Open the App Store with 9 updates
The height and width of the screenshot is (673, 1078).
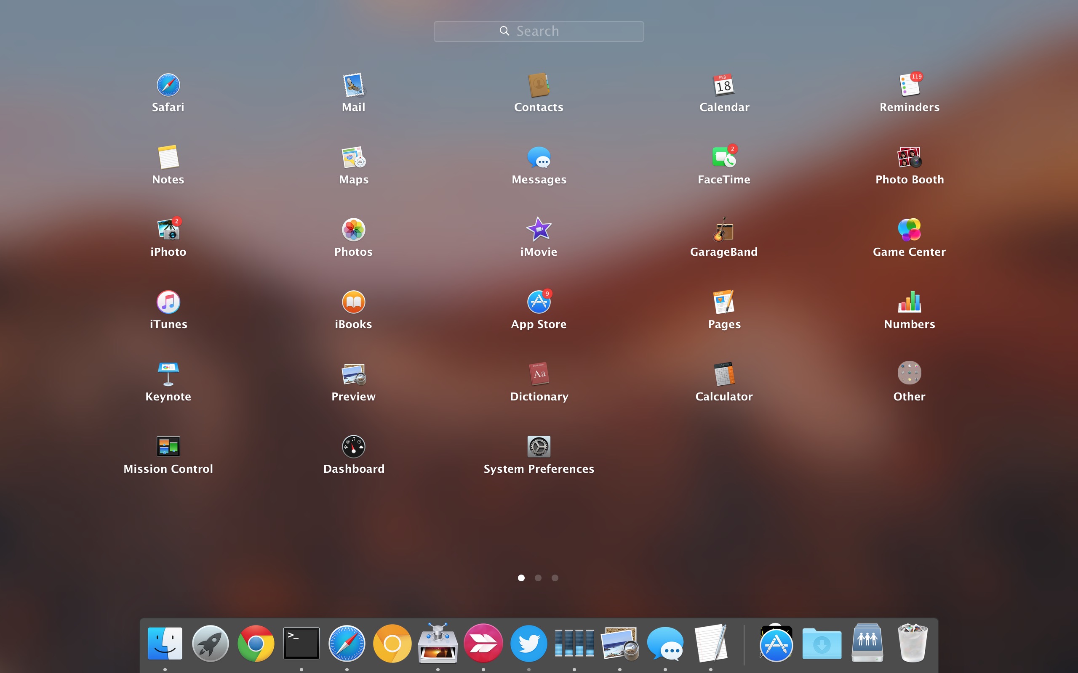pos(539,302)
